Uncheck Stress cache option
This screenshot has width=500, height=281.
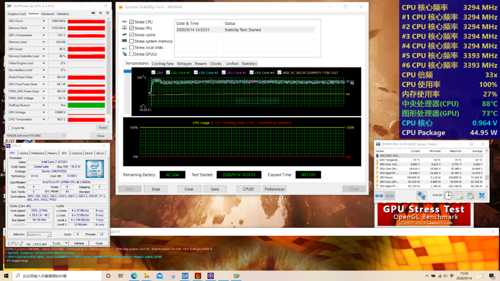tap(131, 35)
